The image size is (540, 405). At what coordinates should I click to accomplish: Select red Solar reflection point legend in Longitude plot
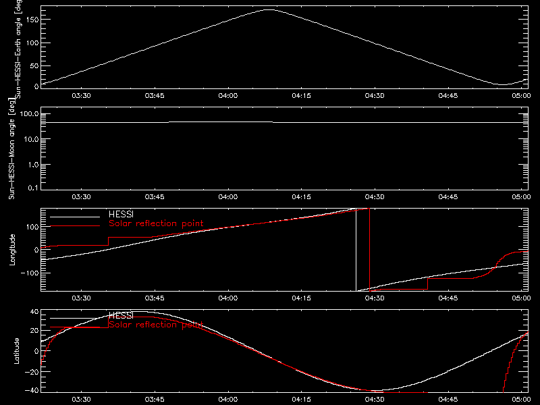tap(156, 223)
